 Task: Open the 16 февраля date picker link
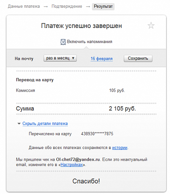coord(102,59)
